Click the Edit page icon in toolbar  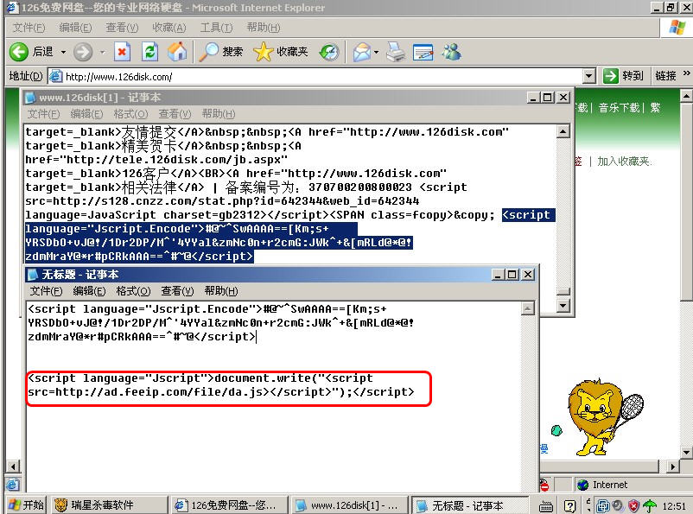point(423,52)
